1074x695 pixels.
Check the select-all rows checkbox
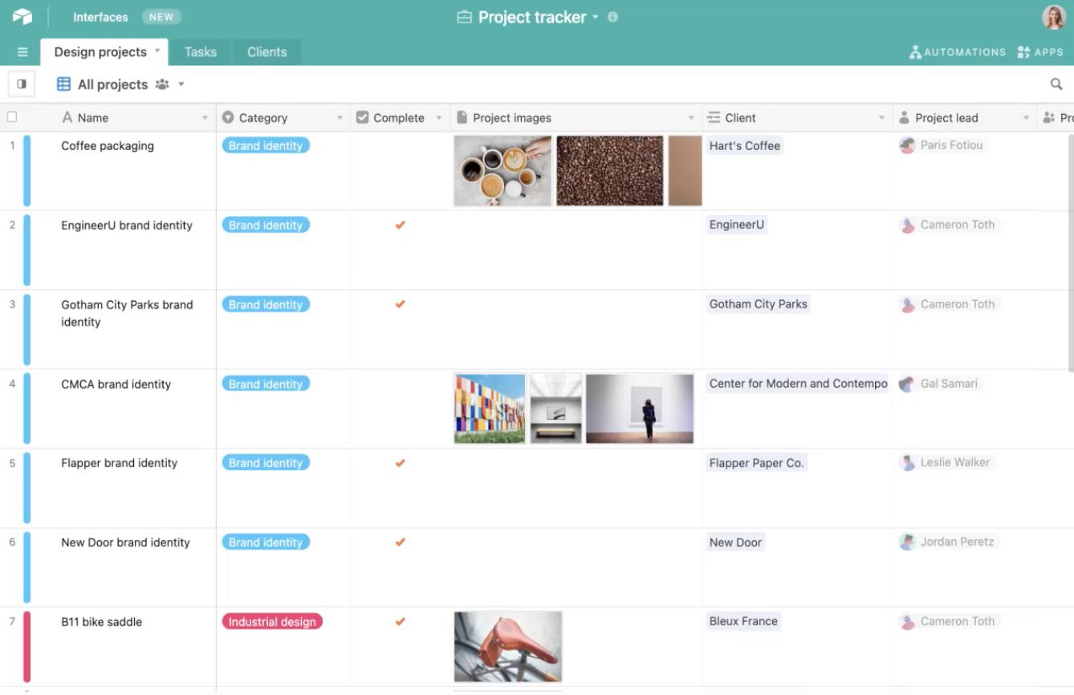pos(12,117)
